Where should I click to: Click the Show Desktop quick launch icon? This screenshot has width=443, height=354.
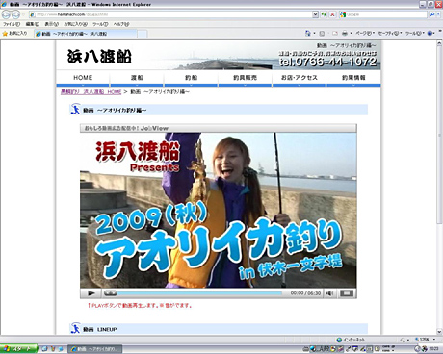click(45, 348)
